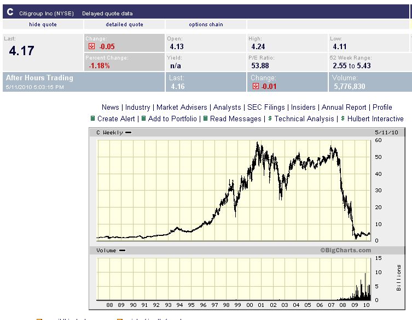Click the 52 week range 2.55 to 5.43

[x=352, y=66]
